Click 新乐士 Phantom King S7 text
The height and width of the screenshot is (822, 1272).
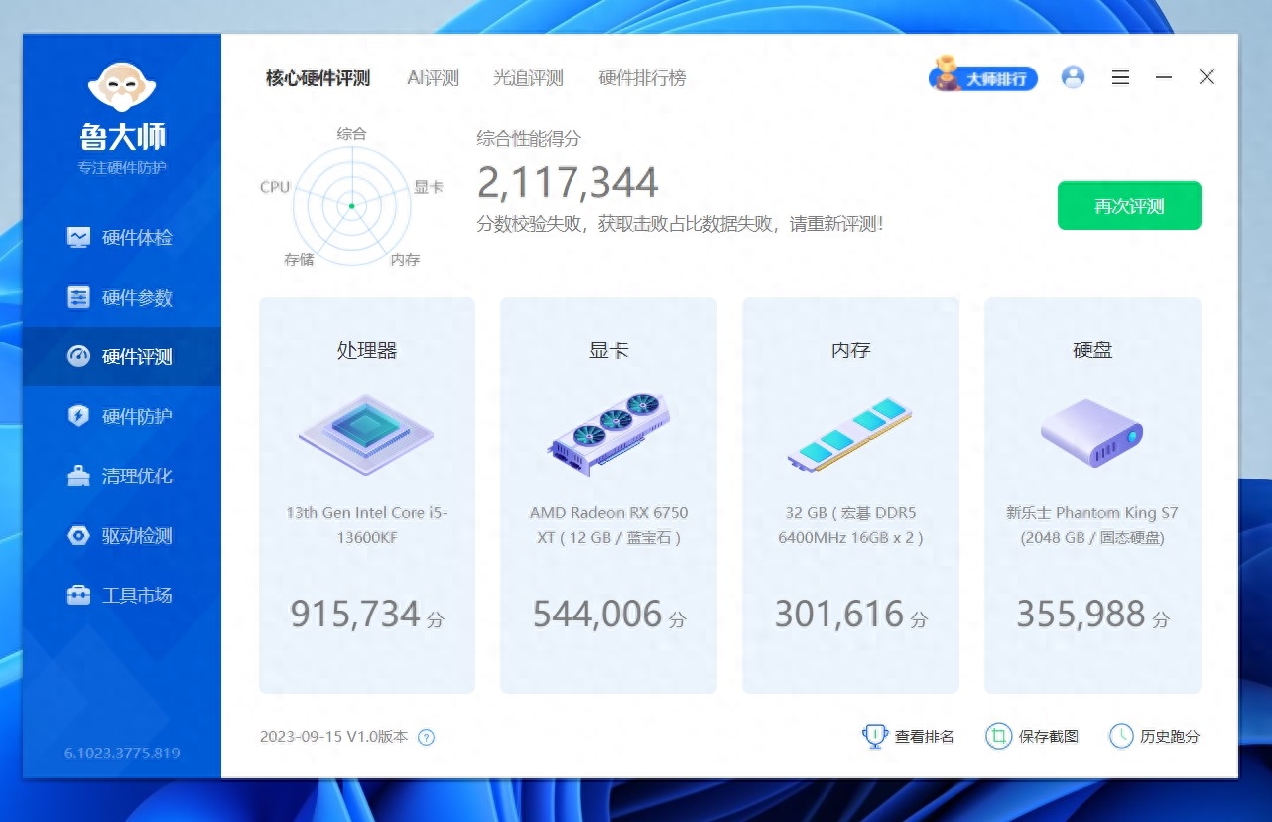point(1092,525)
